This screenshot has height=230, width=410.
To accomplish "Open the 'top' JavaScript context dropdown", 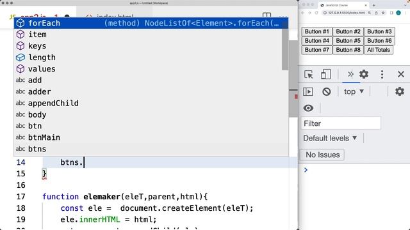I will coord(354,92).
